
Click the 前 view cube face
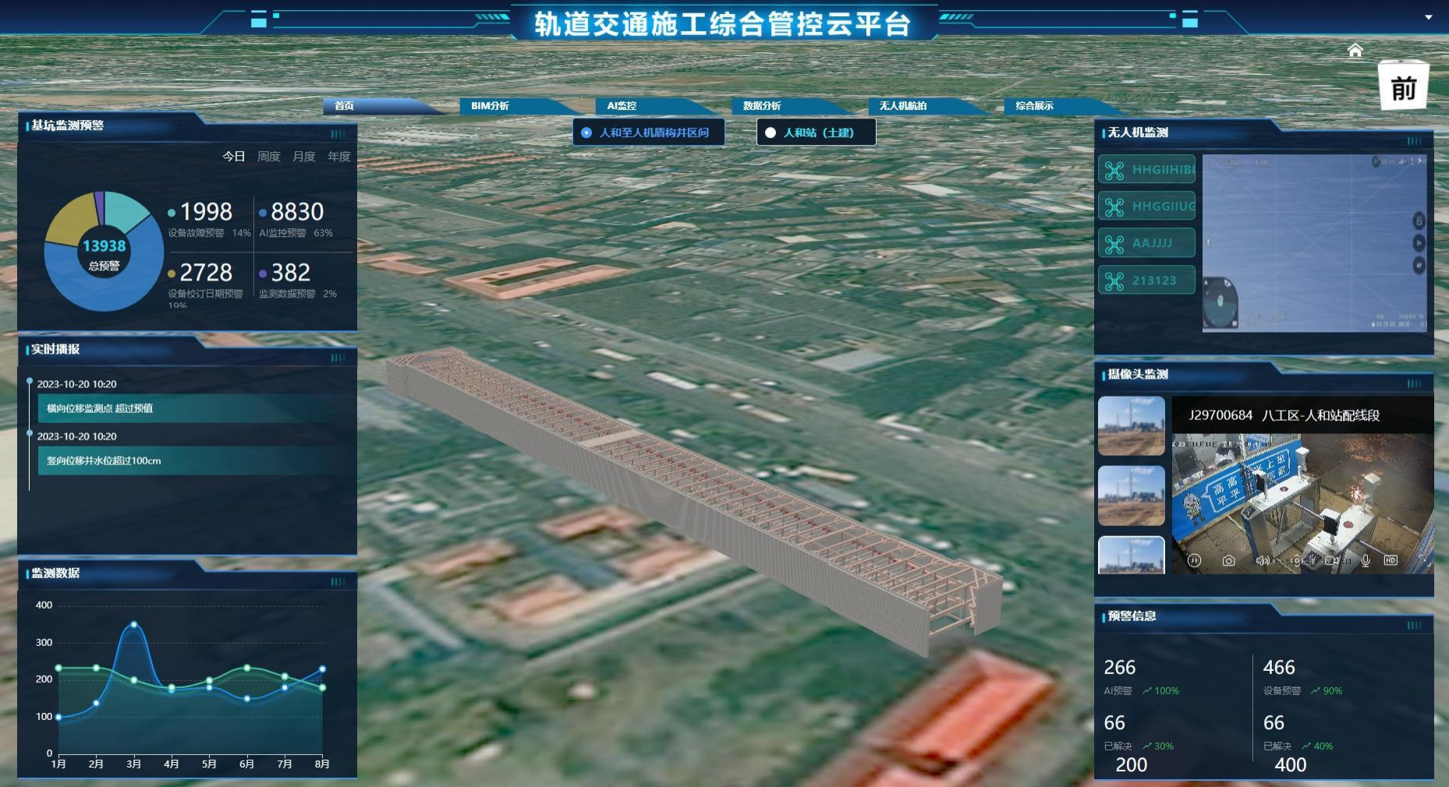click(1403, 89)
